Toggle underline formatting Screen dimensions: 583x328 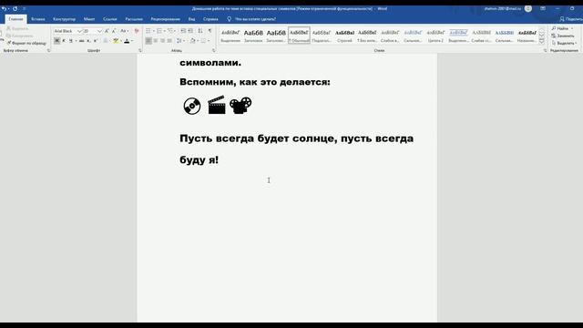click(71, 40)
